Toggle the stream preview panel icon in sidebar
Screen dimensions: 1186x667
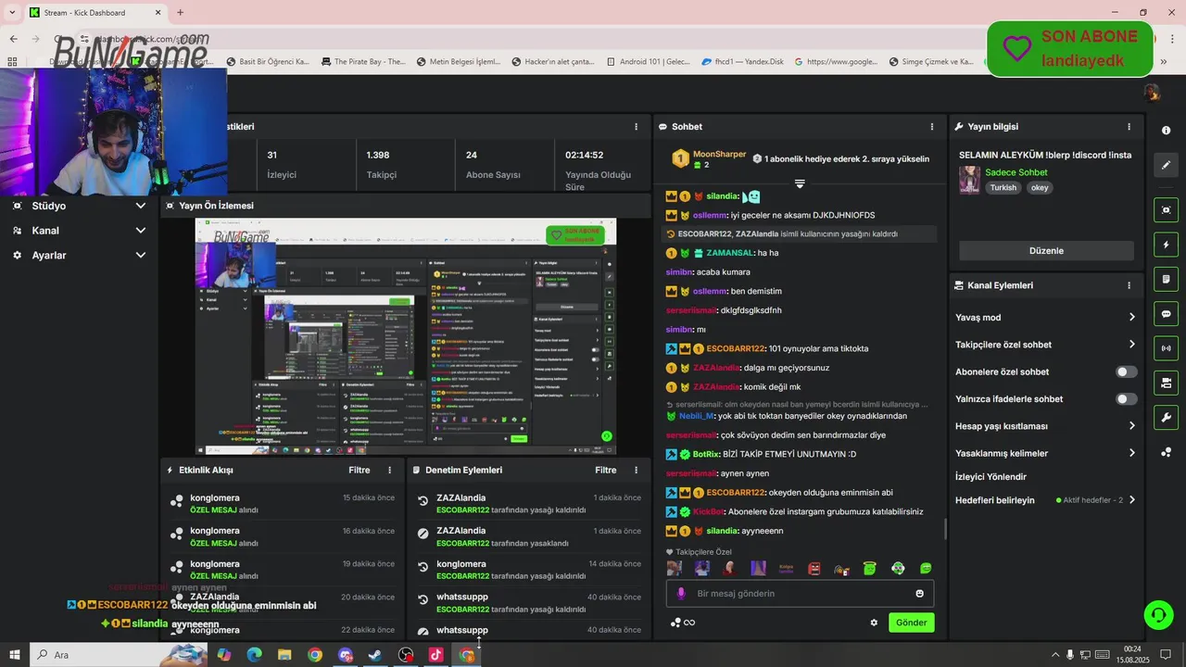[1166, 210]
